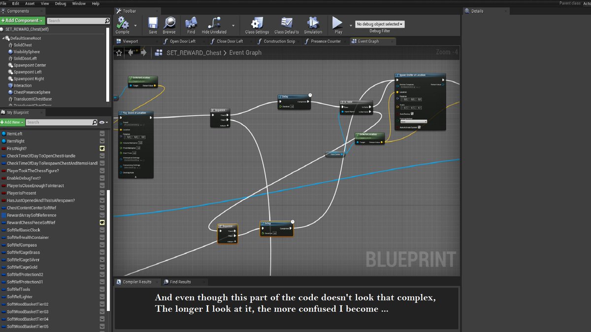Open Class Settings
Screen dimensions: 591x332
pyautogui.click(x=257, y=25)
